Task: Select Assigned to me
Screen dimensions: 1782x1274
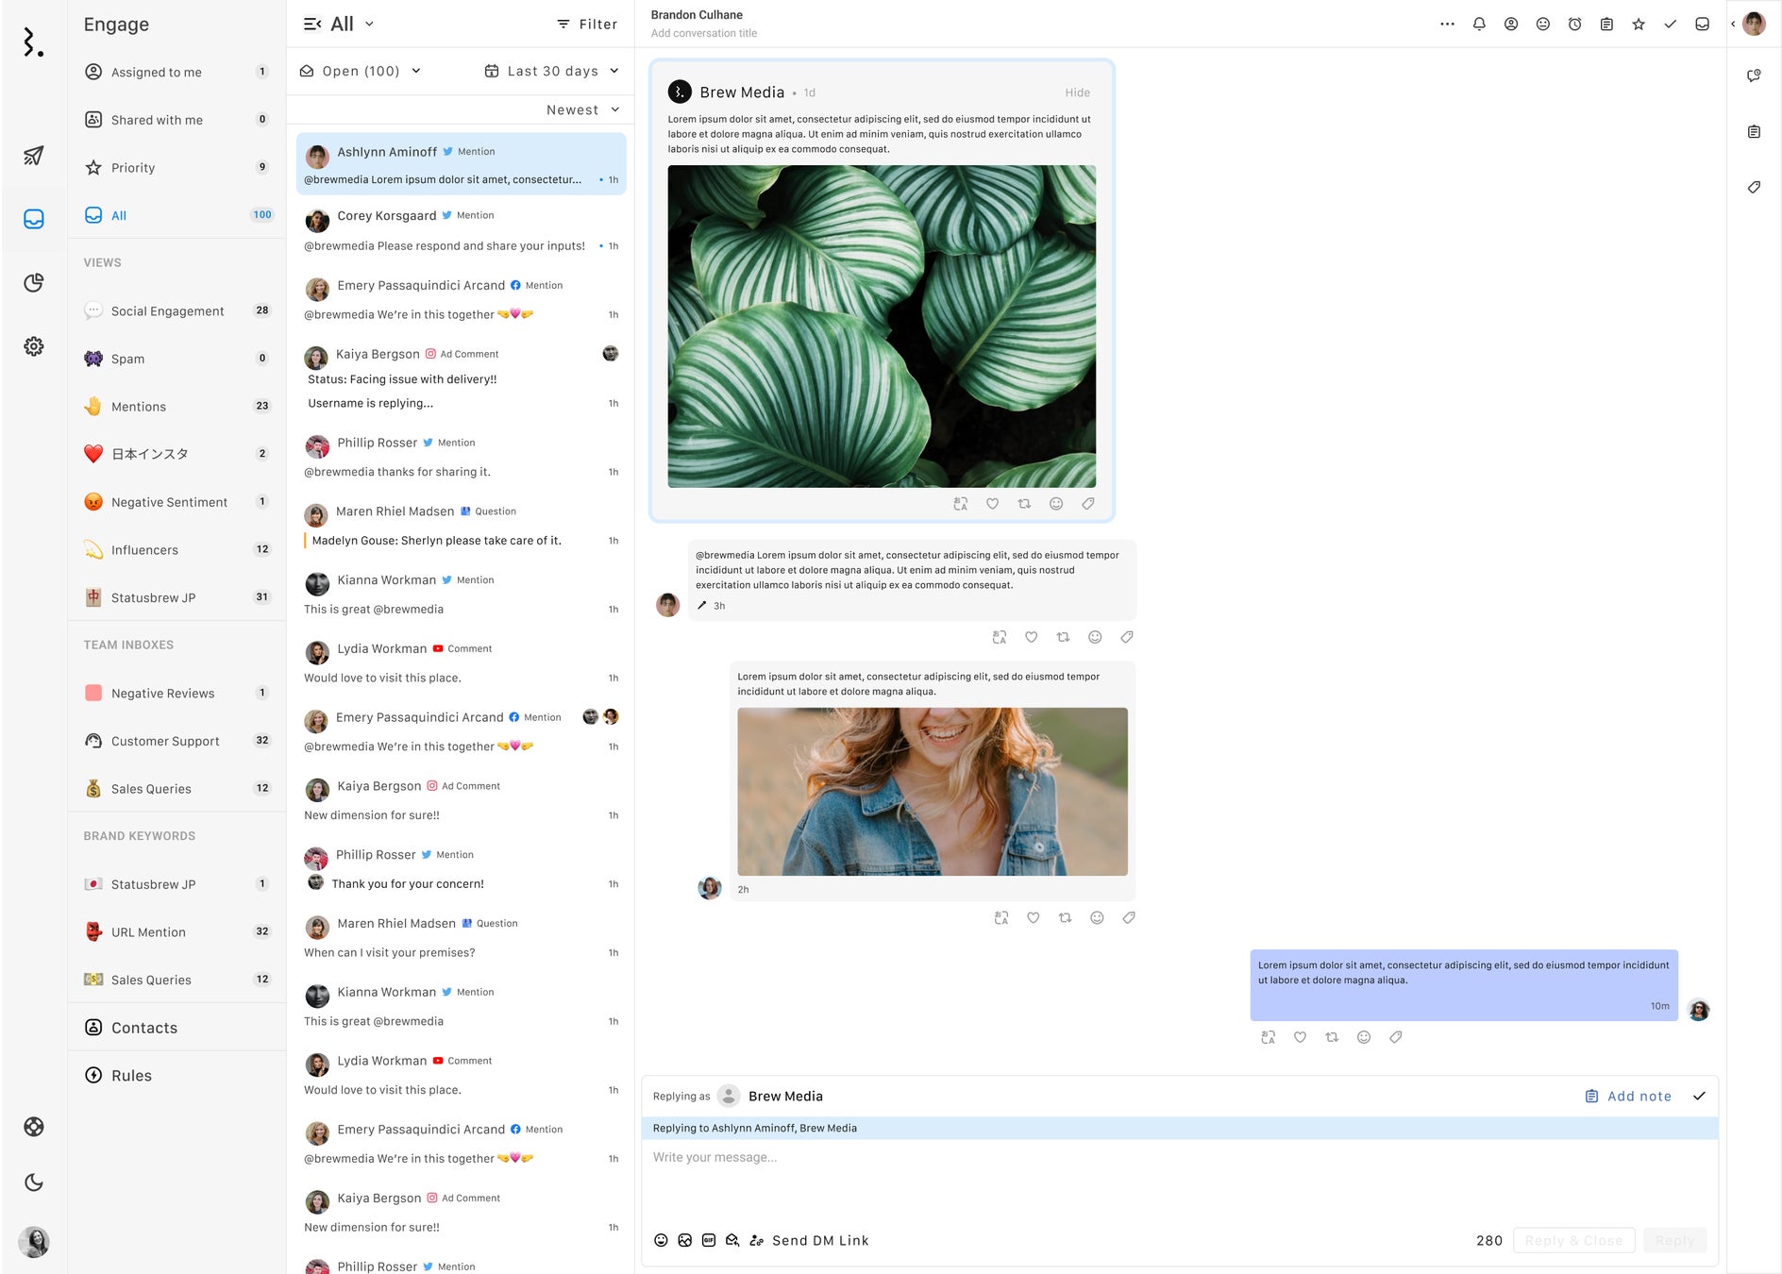Action: [177, 72]
